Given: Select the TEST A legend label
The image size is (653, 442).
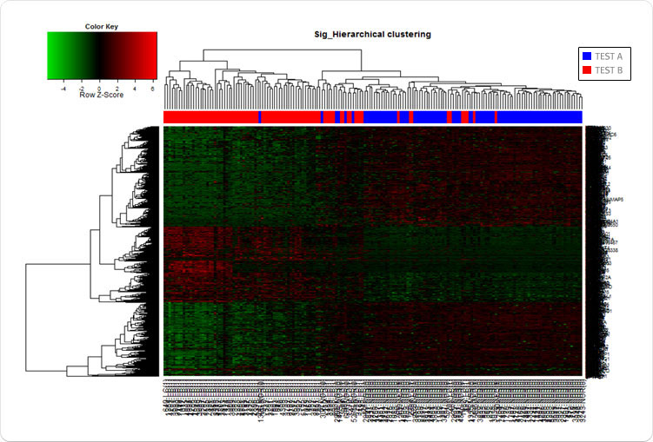Looking at the screenshot, I should coord(609,56).
